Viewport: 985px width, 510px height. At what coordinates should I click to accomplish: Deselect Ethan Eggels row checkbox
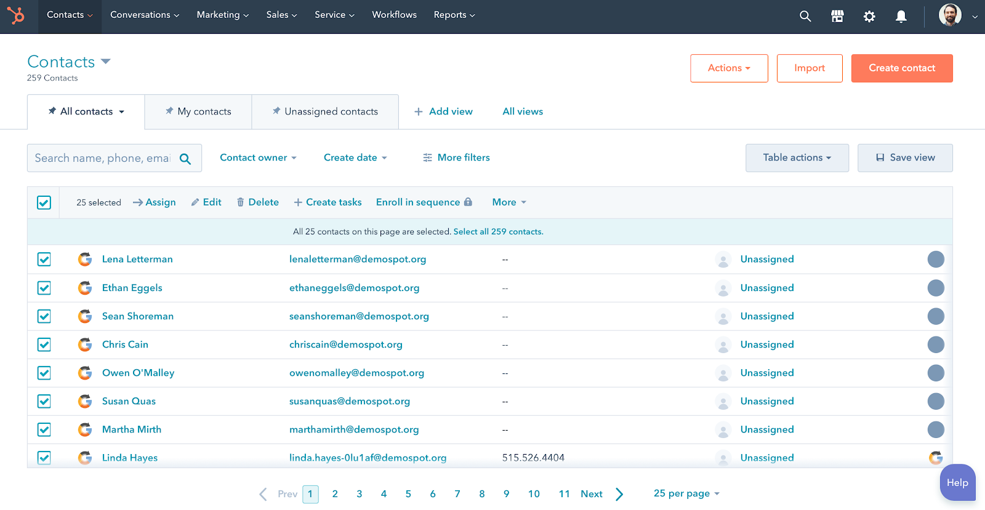(44, 288)
